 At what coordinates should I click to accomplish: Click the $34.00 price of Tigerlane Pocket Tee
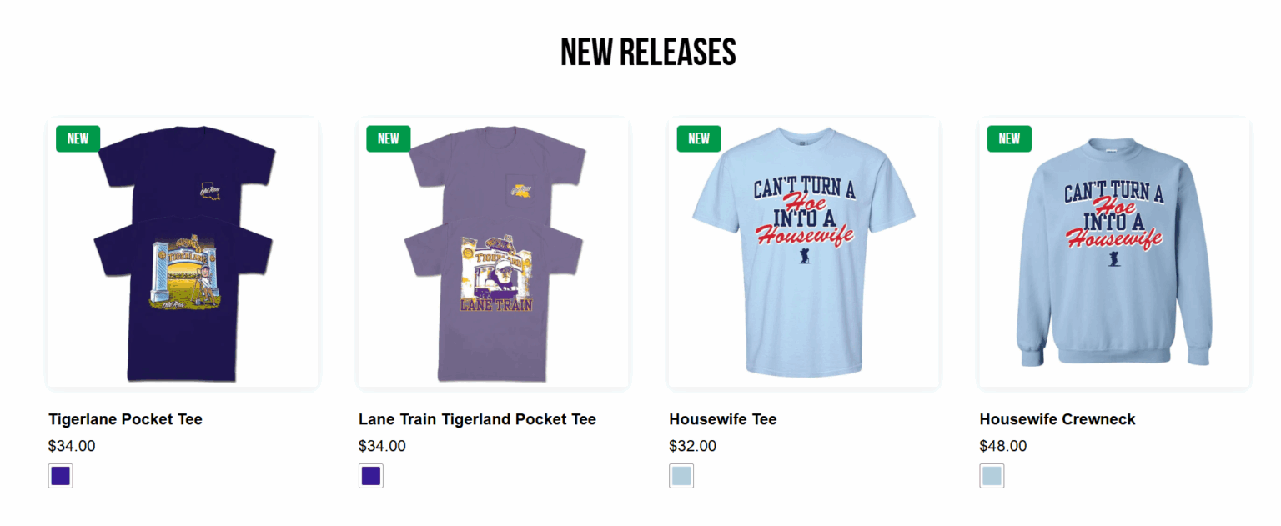72,446
